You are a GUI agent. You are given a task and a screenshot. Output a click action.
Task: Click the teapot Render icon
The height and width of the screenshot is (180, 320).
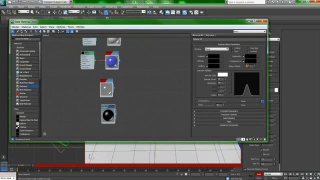pyautogui.click(x=202, y=12)
